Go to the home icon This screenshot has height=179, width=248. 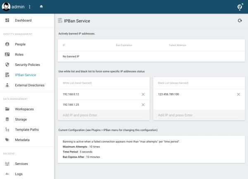point(41,7)
